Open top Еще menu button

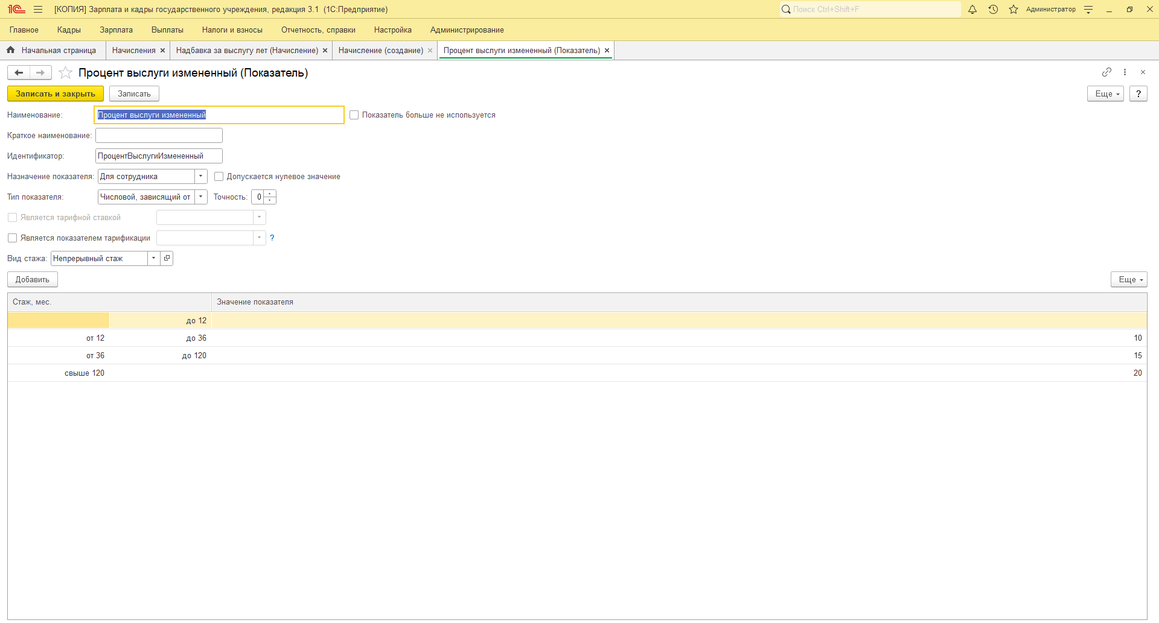(1105, 94)
